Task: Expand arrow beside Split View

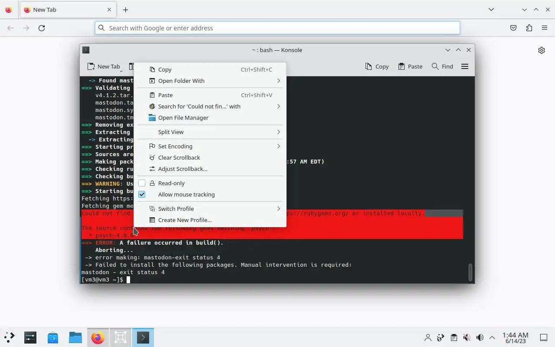Action: pos(278,132)
